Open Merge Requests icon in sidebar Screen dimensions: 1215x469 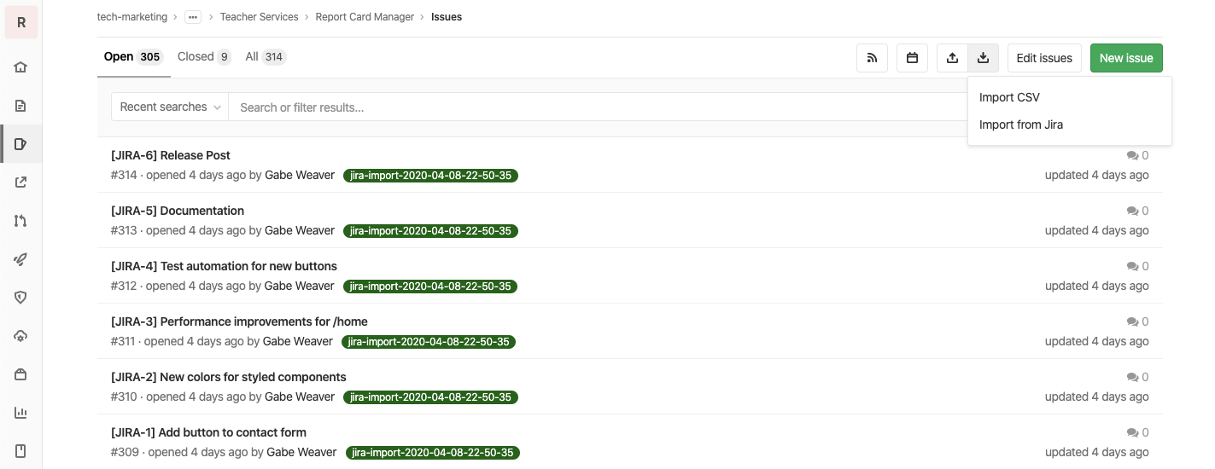tap(21, 220)
